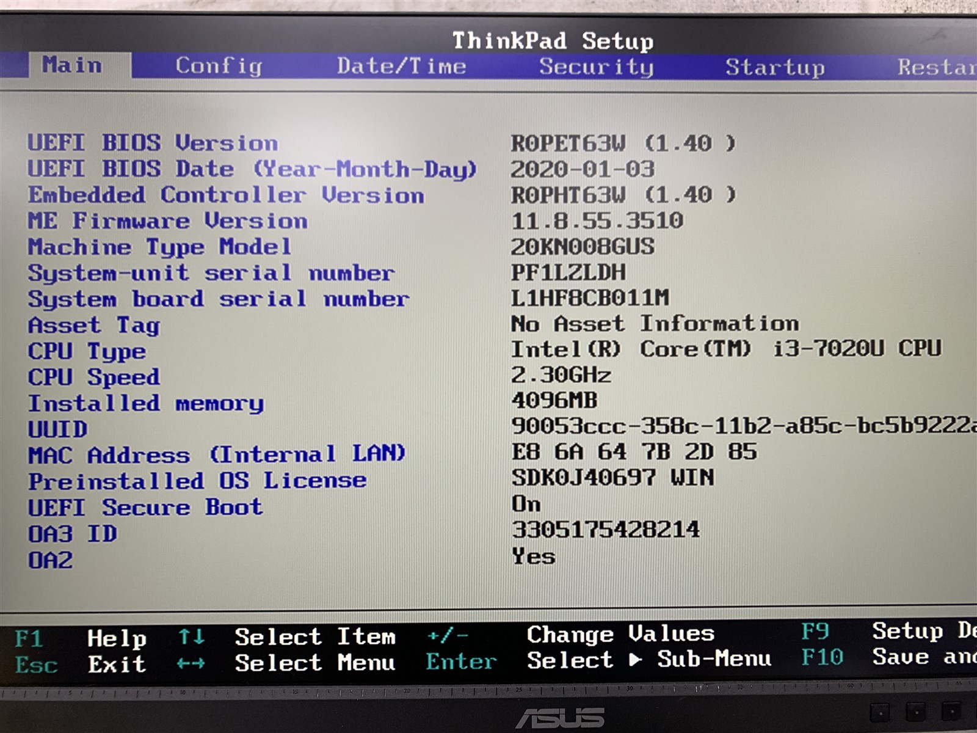Open the Security tab

[x=596, y=67]
